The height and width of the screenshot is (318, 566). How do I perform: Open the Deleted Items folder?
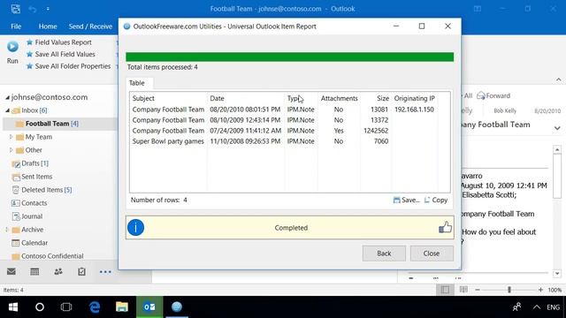(x=42, y=190)
